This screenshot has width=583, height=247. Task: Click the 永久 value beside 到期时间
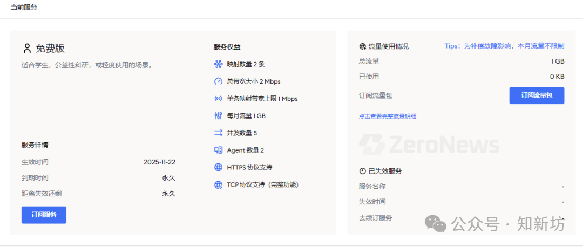(168, 178)
